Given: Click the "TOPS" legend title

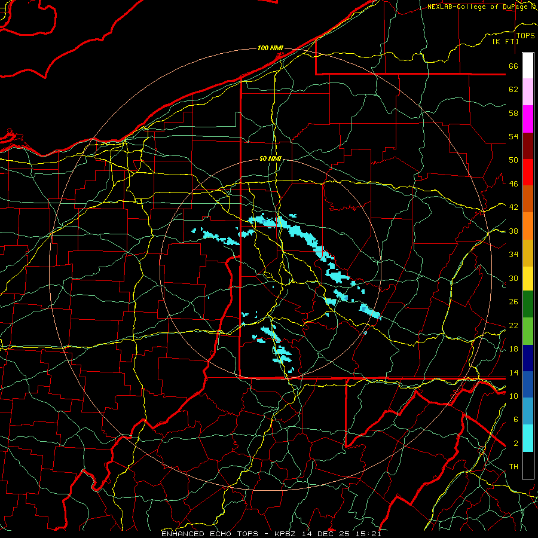Looking at the screenshot, I should (x=525, y=36).
